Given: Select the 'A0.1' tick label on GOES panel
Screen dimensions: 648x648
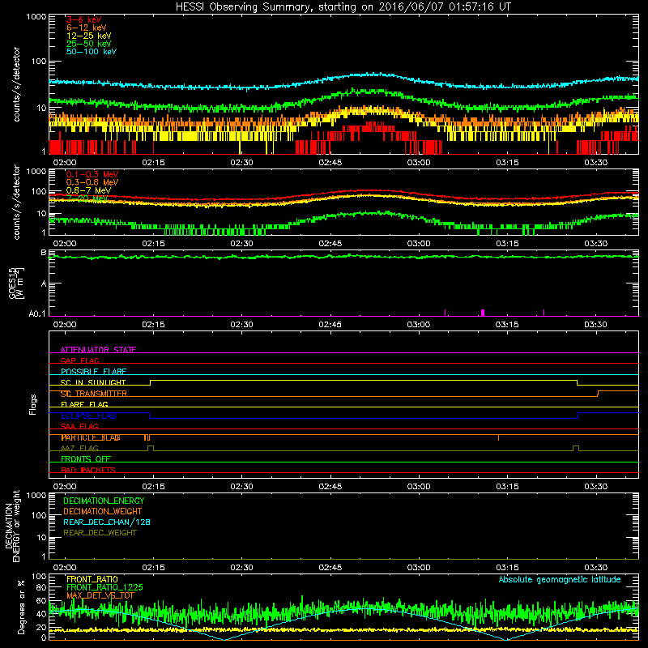Looking at the screenshot, I should [36, 313].
